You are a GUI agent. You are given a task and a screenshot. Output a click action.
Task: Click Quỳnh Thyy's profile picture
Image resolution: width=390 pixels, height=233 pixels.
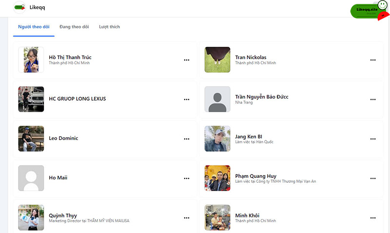coord(31,217)
